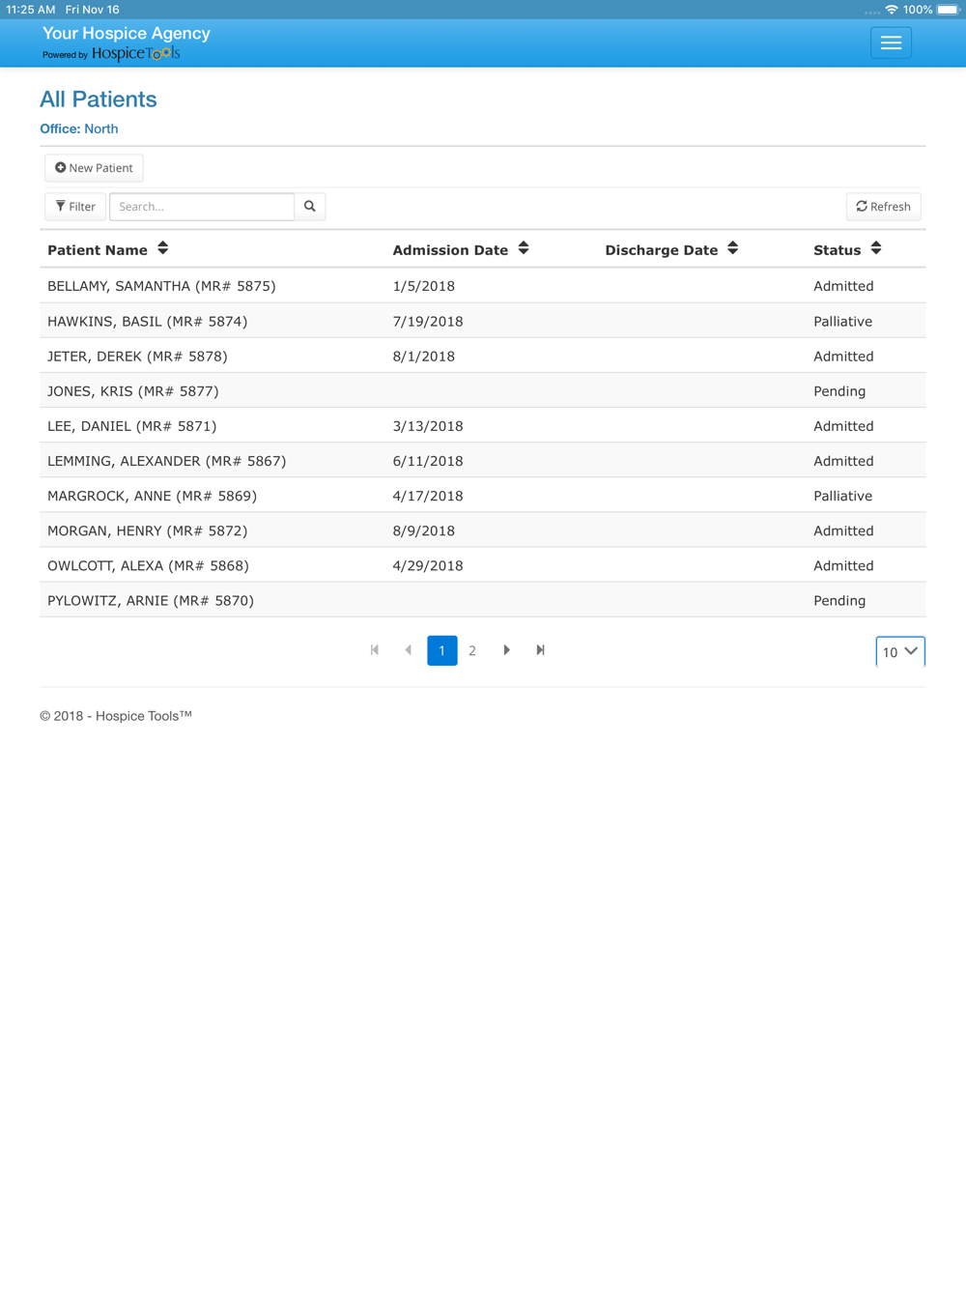Click Palliative status for Margrock
The image size is (966, 1289).
843,496
